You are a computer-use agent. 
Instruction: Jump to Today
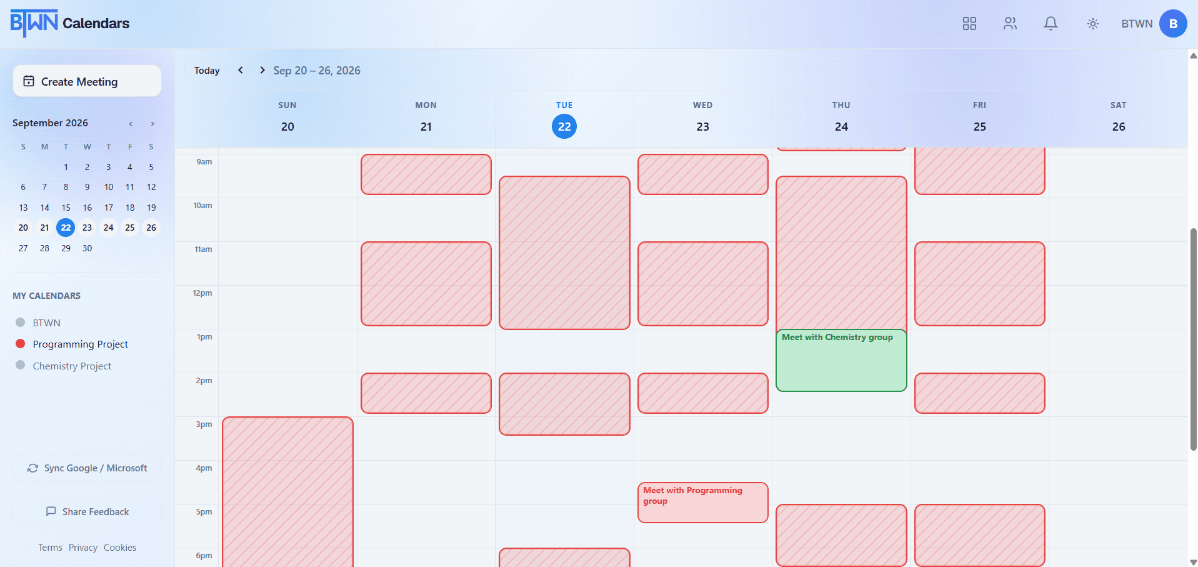[207, 71]
